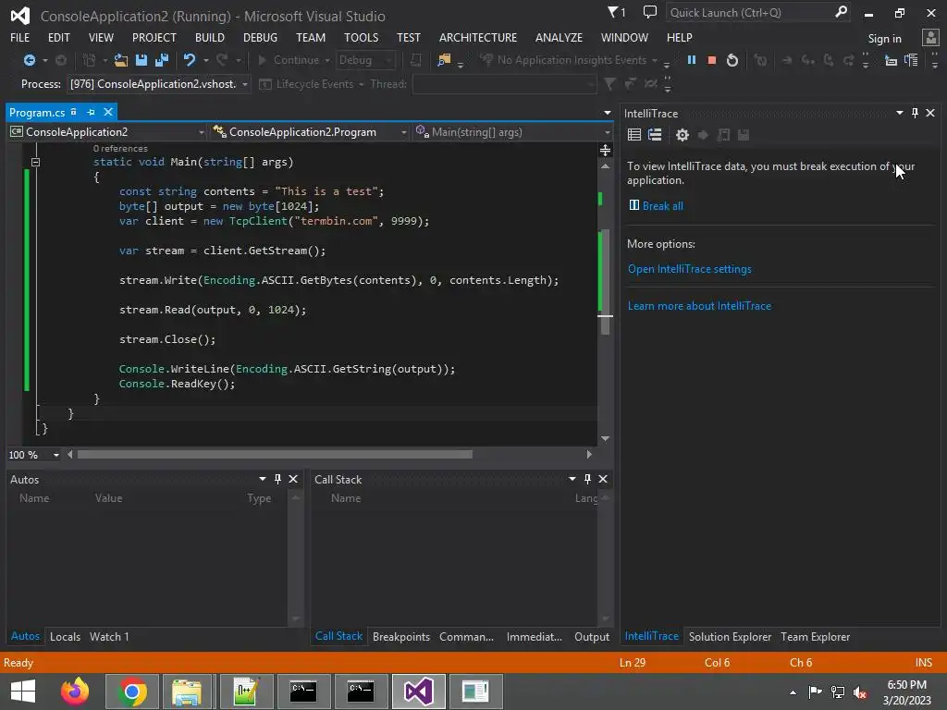Viewport: 947px width, 710px height.
Task: Switch to the Solution Explorer tab
Action: click(730, 636)
